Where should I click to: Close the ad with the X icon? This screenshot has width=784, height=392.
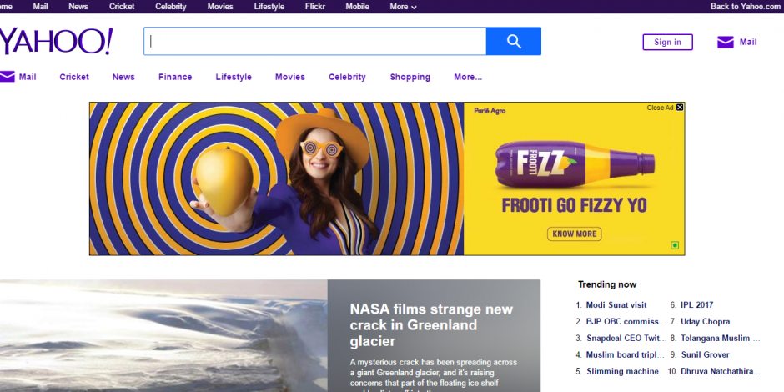pos(680,108)
